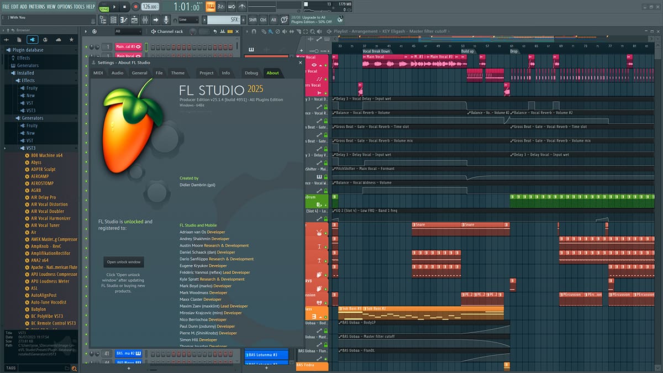Screen dimensions: 663x373
Task: Click the Playlist Arrangement title breadcrumb
Action: [x=356, y=31]
